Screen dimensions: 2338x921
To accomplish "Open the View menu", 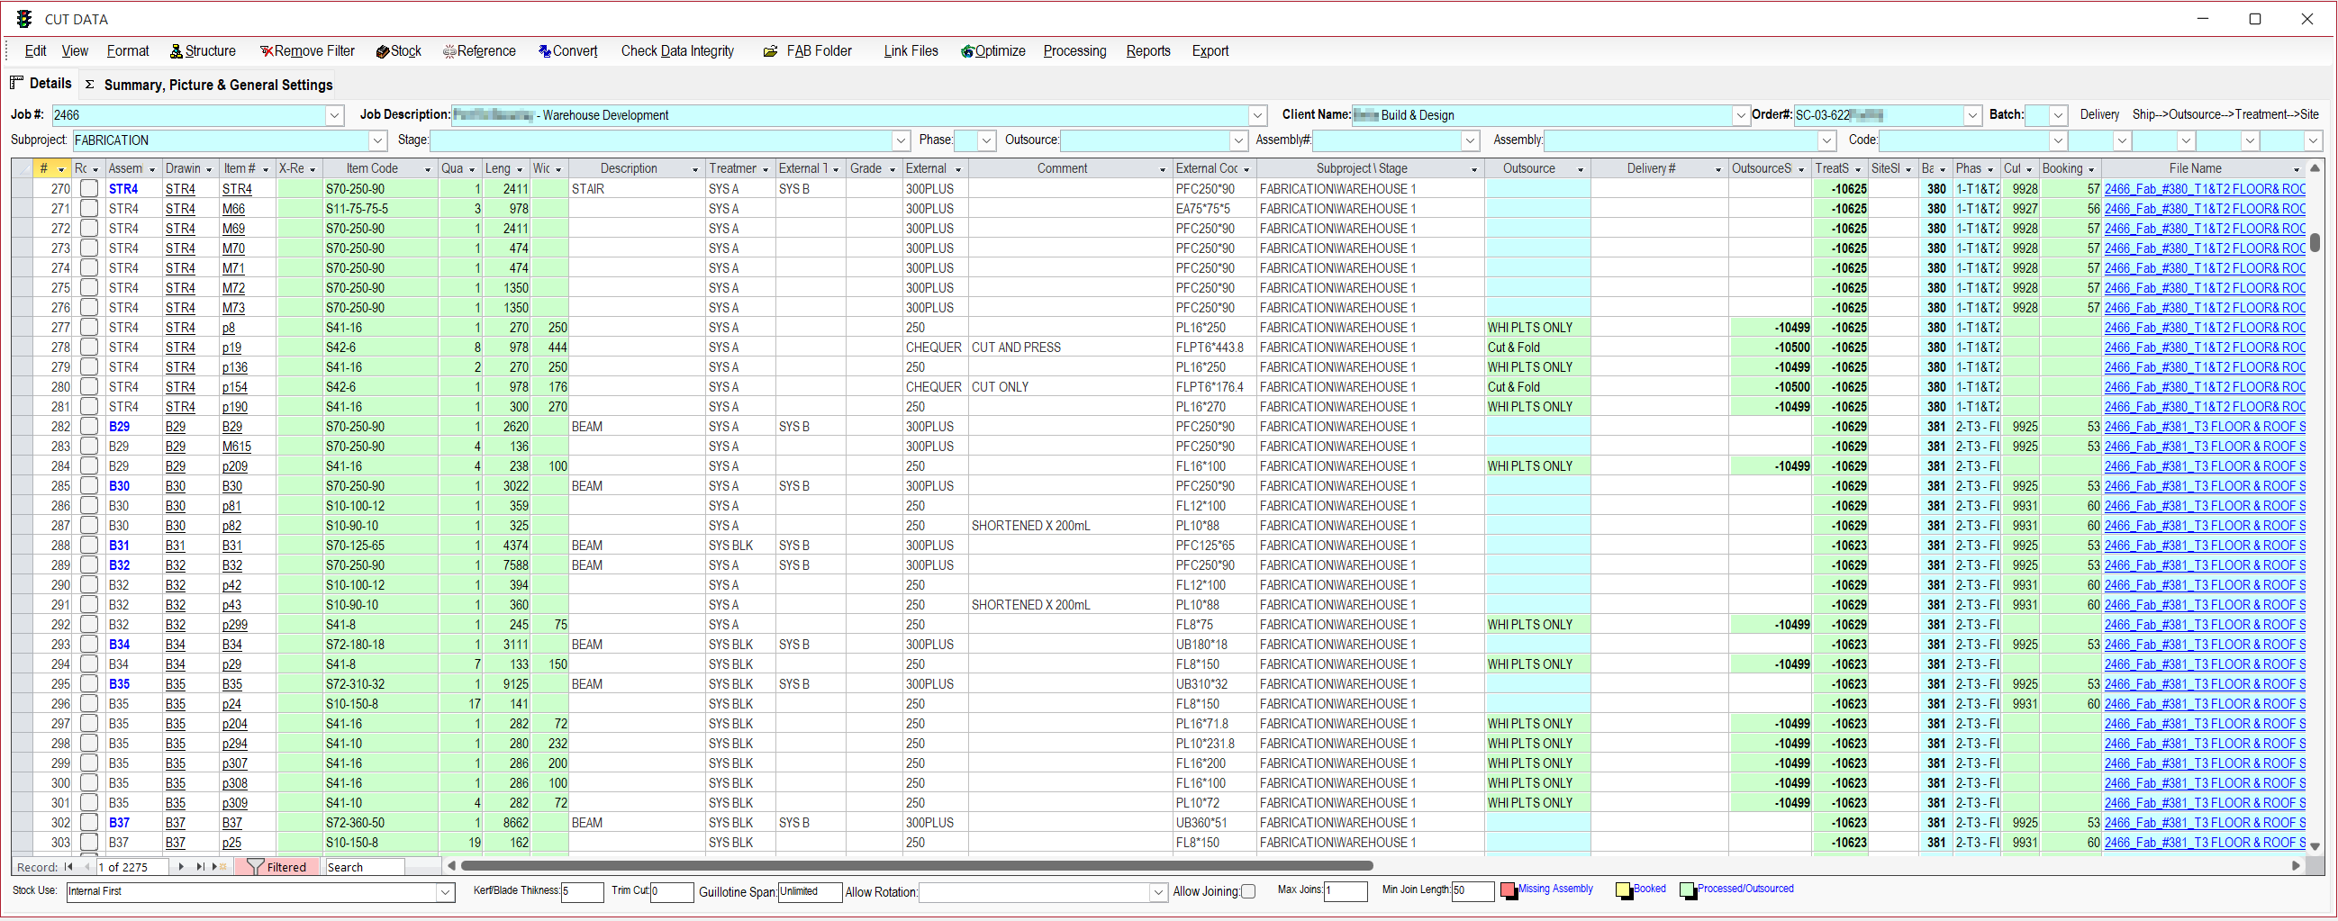I will (75, 51).
